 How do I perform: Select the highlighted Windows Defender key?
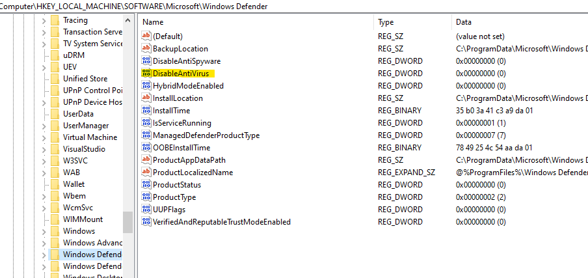[x=92, y=255]
